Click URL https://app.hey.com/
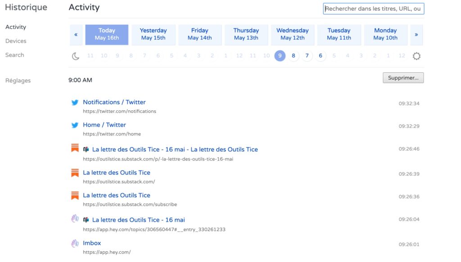The width and height of the screenshot is (461, 262). (x=107, y=252)
